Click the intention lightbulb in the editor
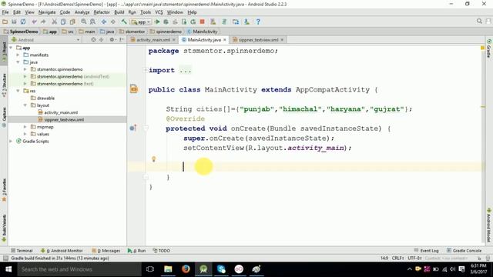 [154, 159]
